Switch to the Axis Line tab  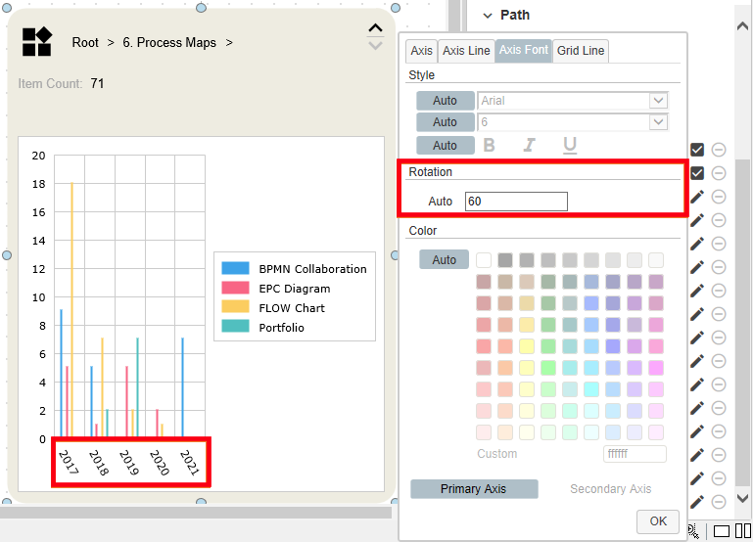point(466,51)
